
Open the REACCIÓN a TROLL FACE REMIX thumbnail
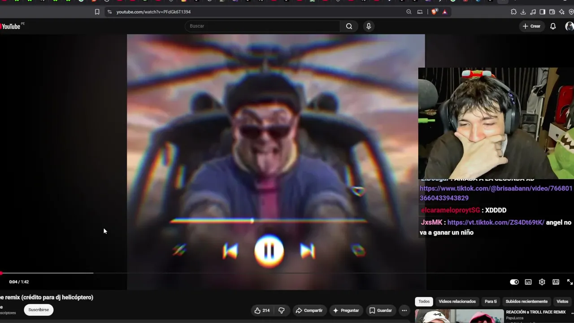click(x=459, y=316)
